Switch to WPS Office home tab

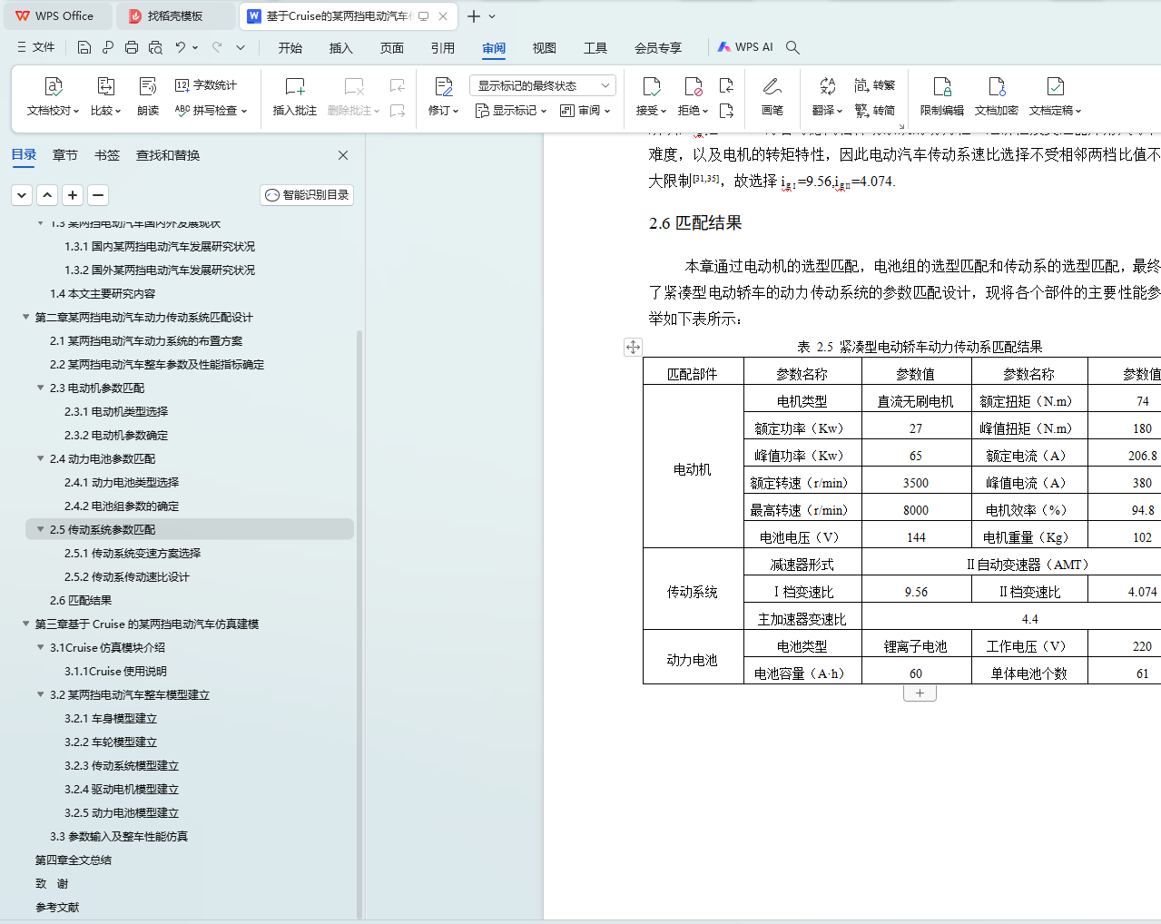point(56,16)
